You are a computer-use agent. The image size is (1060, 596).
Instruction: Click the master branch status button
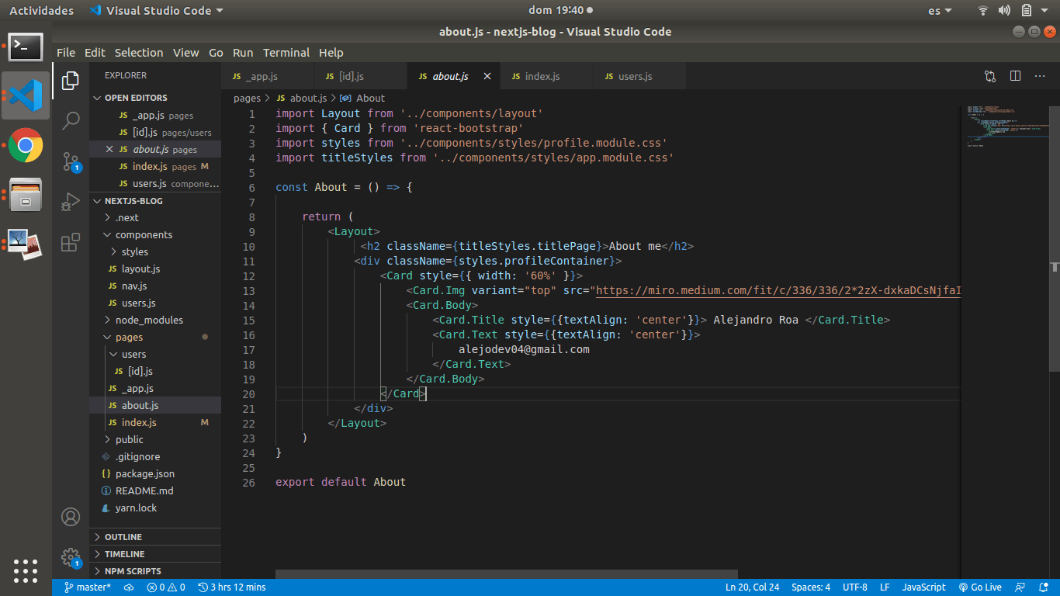pos(88,587)
